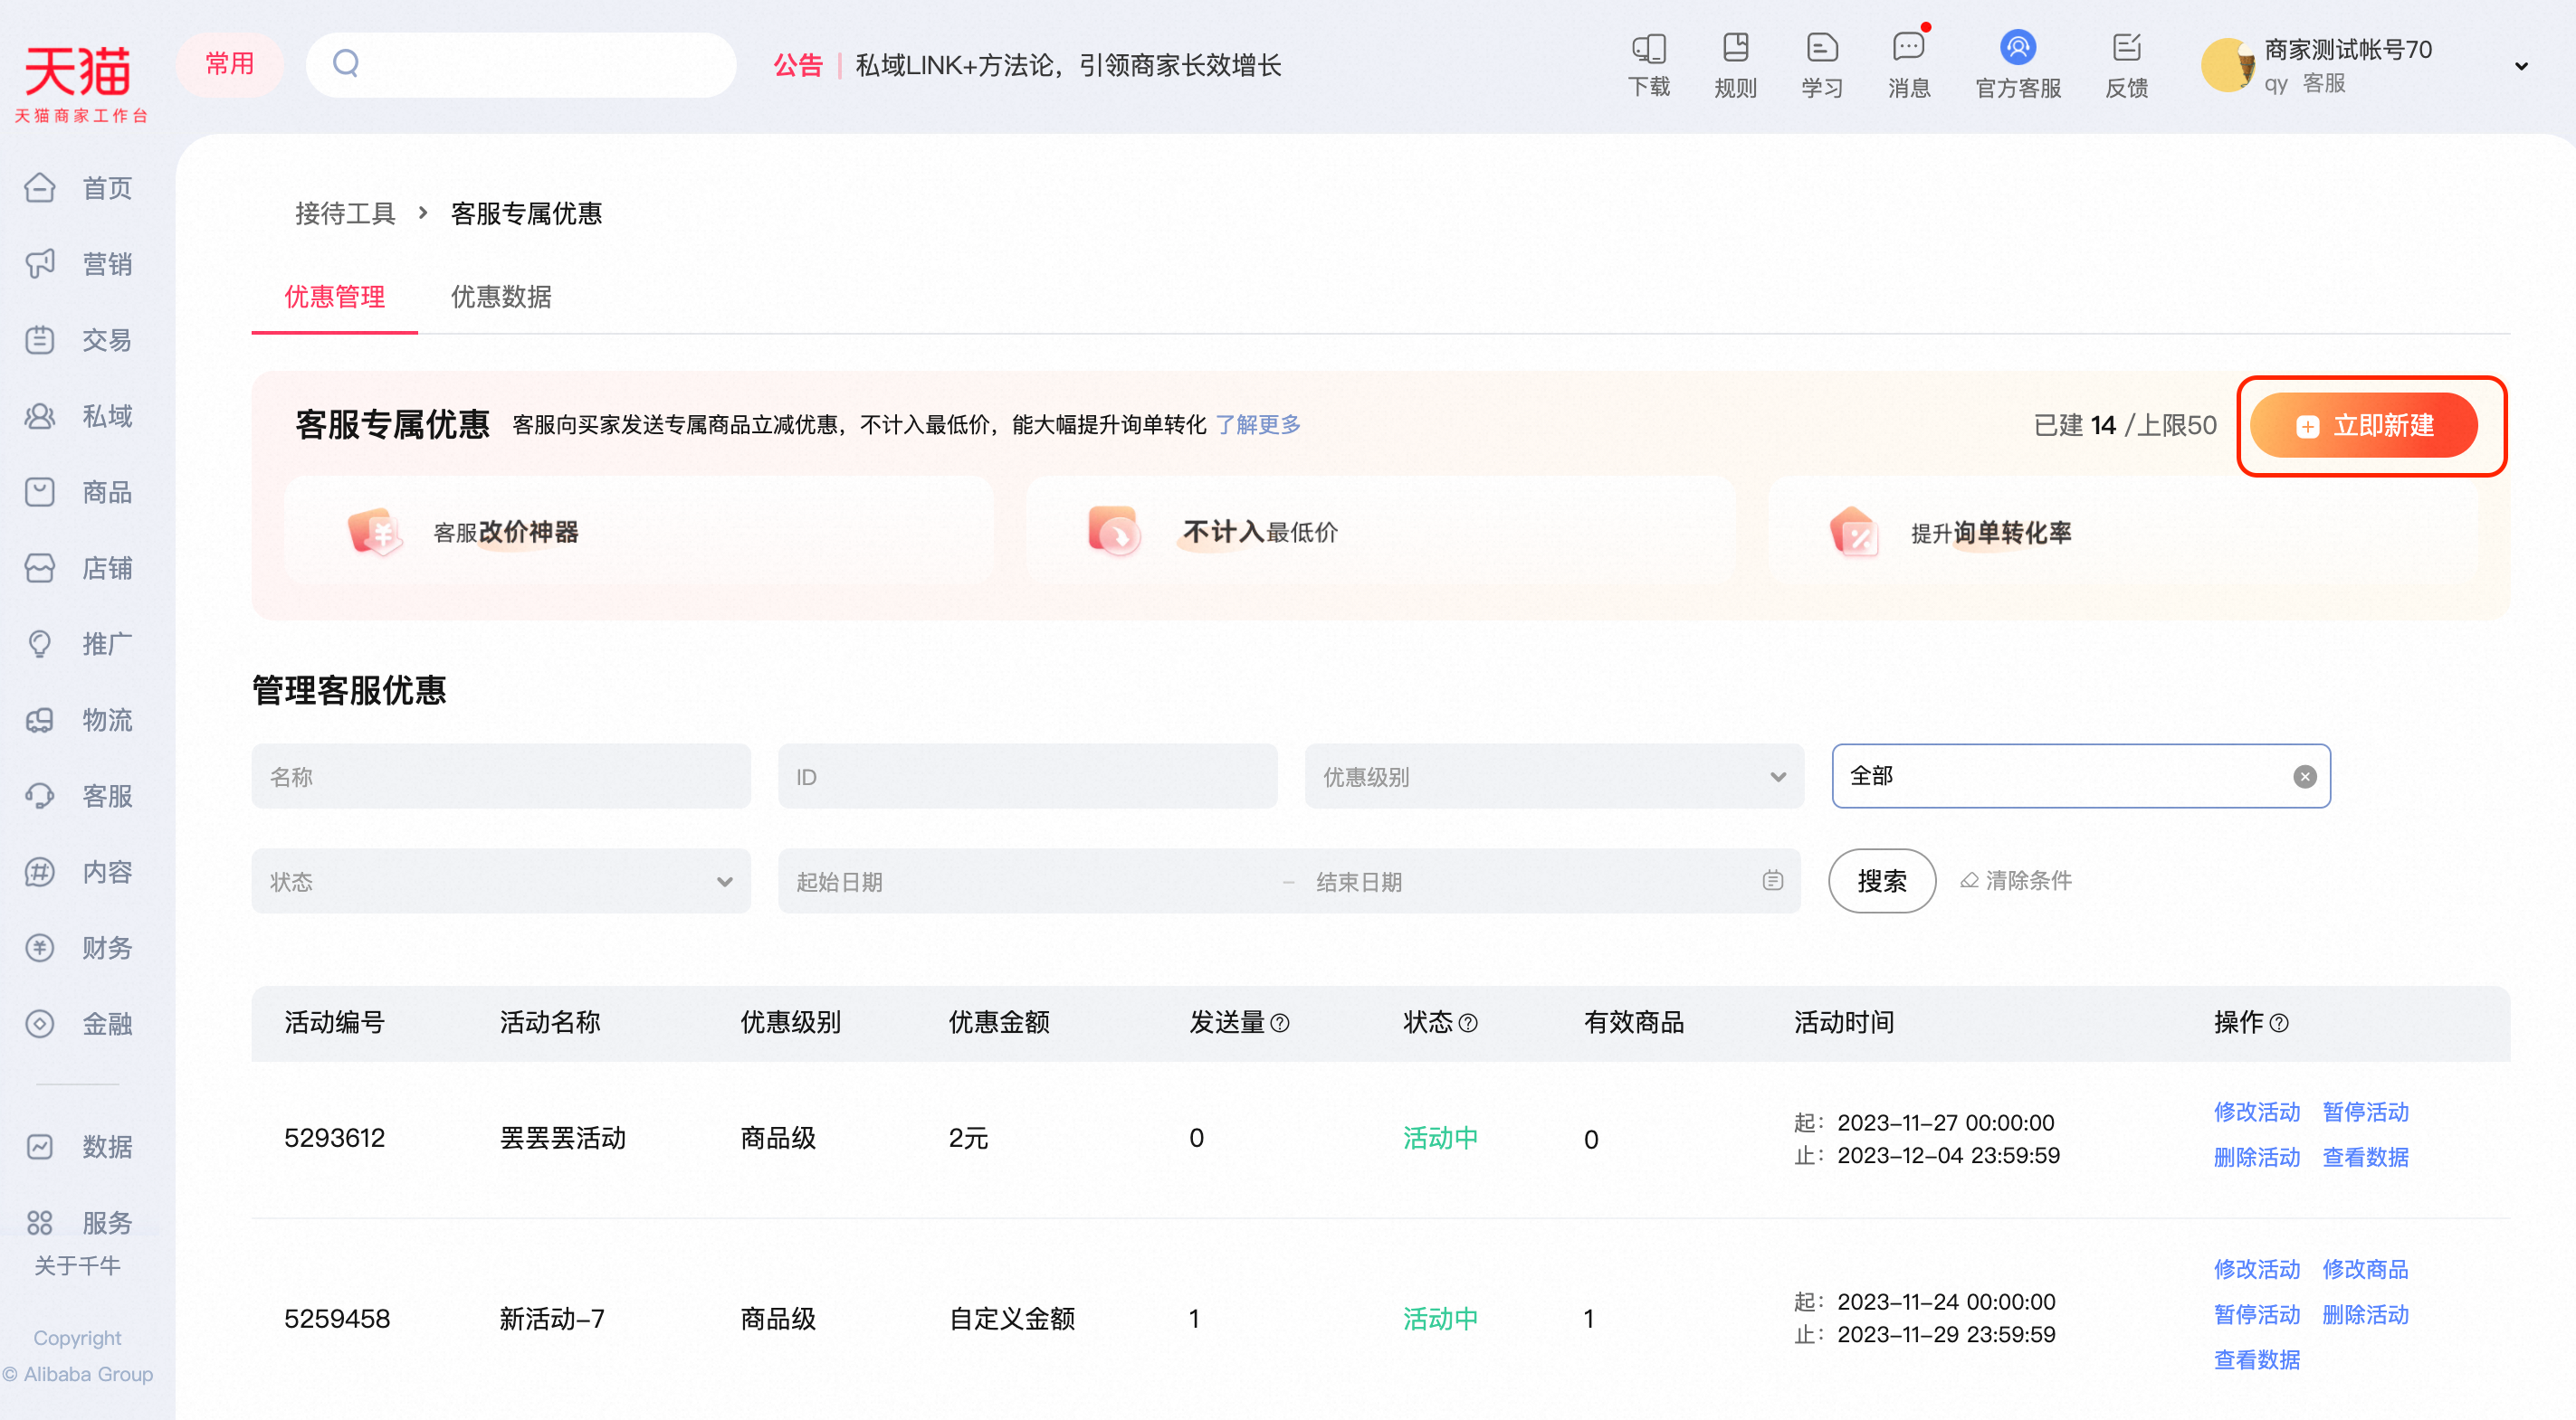Screen dimensions: 2576x1420
Task: Open the 营销 marketing sidebar item
Action: pos(79,264)
